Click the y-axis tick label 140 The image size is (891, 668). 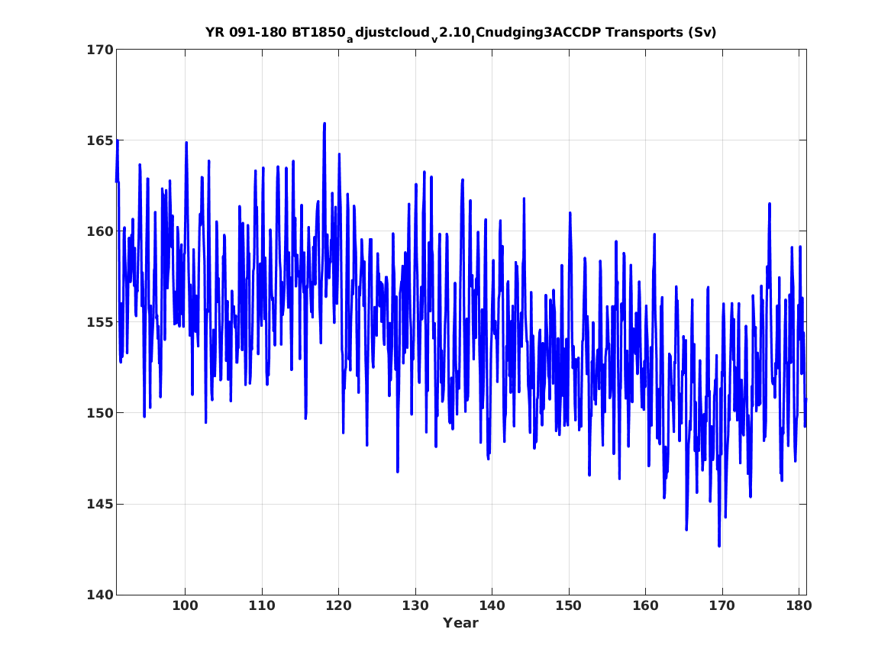click(x=100, y=595)
